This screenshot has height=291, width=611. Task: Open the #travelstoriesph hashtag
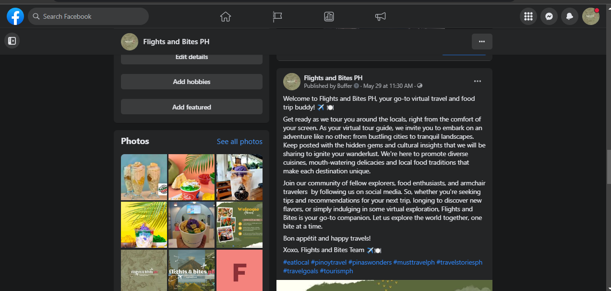pyautogui.click(x=459, y=262)
